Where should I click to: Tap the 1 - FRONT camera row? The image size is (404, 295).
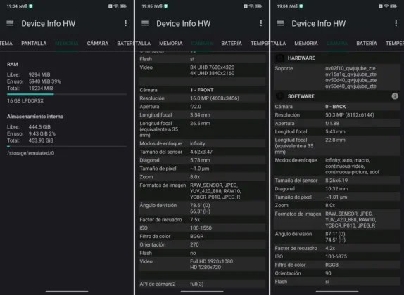pos(202,90)
